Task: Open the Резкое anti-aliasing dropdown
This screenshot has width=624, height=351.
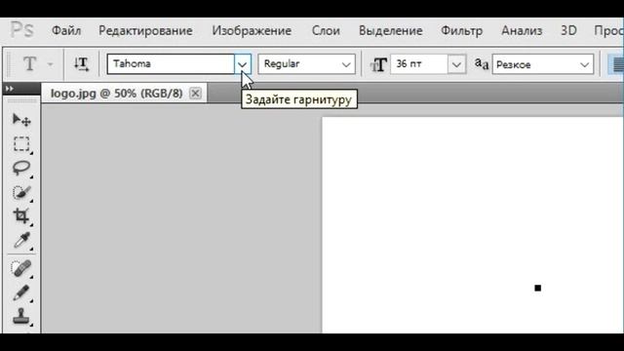Action: 543,64
